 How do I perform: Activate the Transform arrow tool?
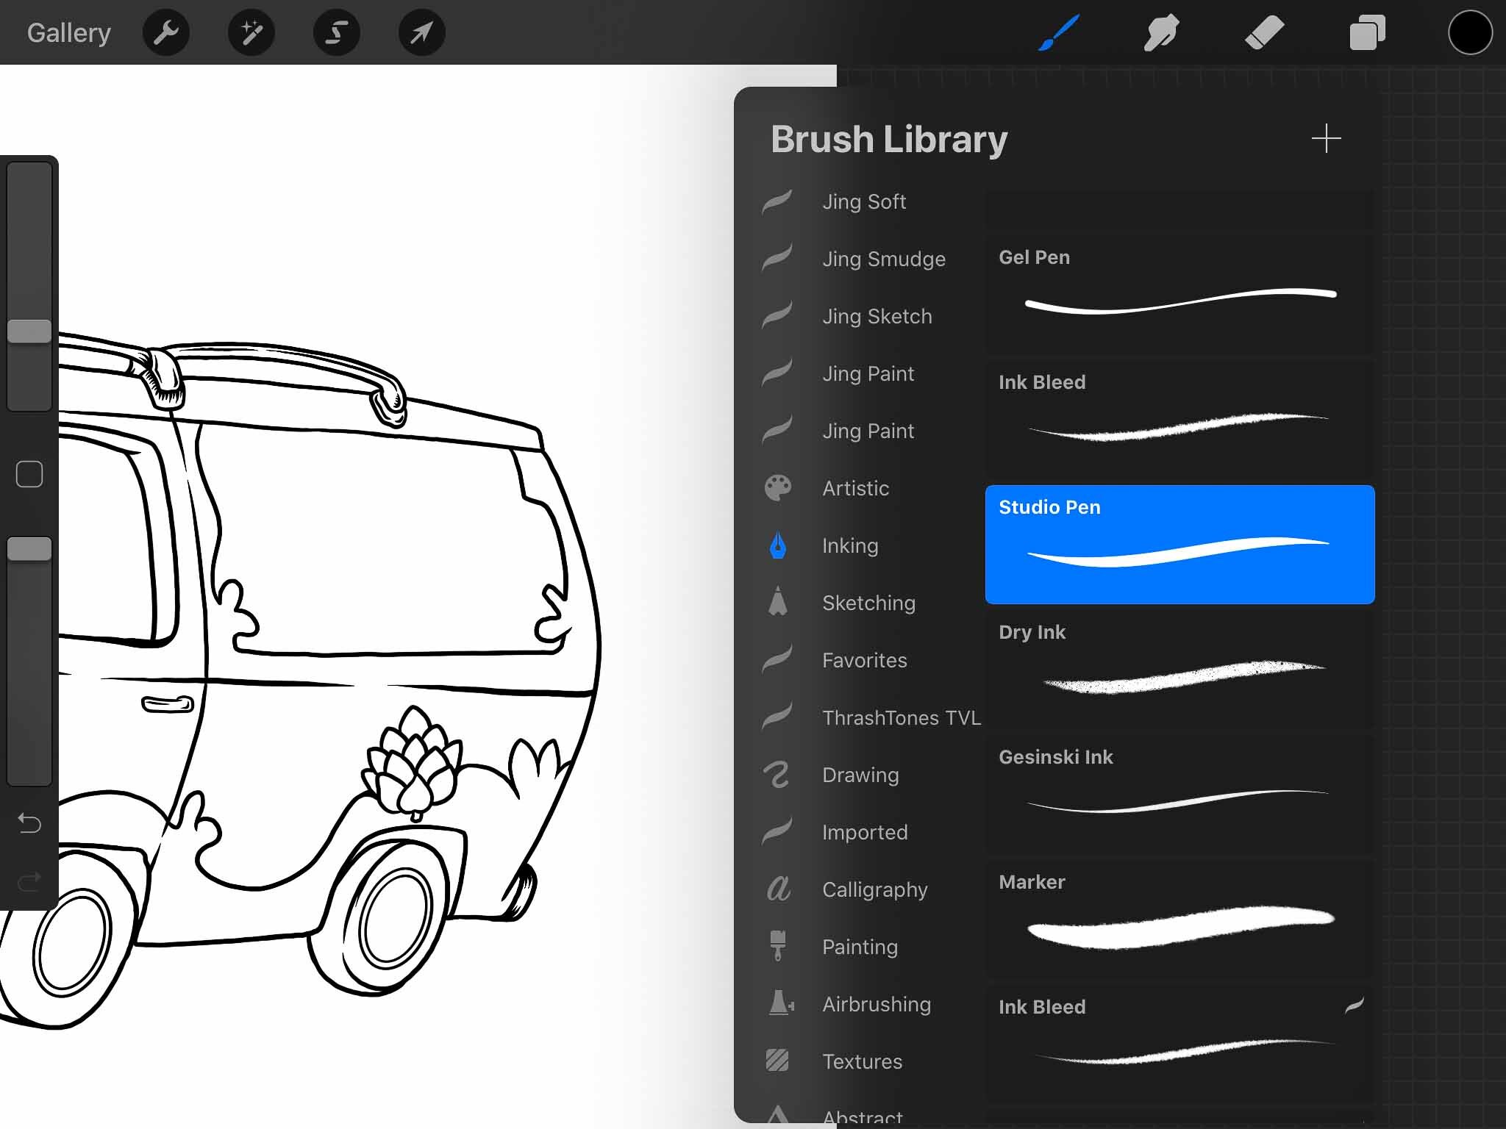coord(422,32)
